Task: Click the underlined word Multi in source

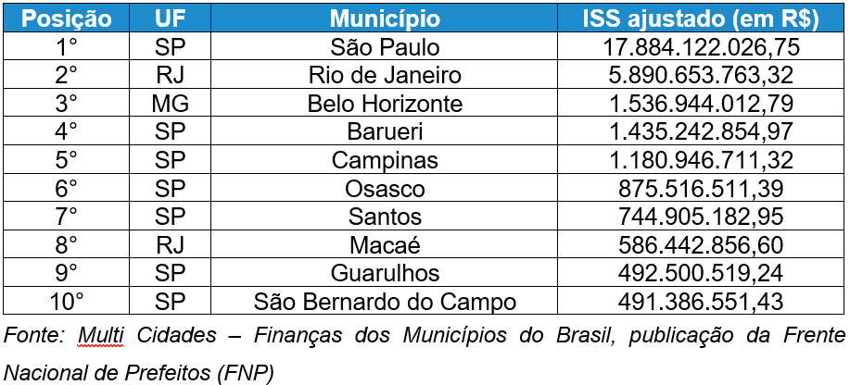Action: (100, 333)
